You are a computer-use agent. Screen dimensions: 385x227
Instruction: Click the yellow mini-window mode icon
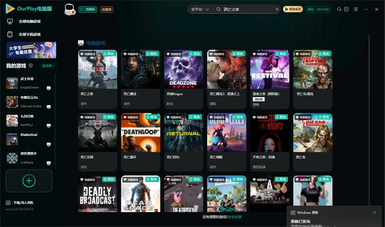(346, 9)
